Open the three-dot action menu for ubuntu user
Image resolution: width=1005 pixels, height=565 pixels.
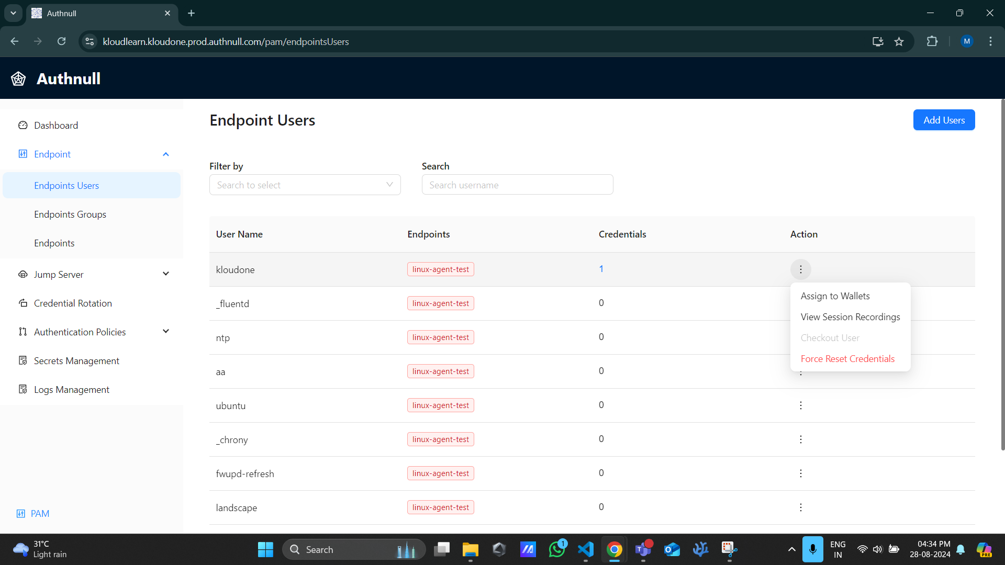coord(801,405)
